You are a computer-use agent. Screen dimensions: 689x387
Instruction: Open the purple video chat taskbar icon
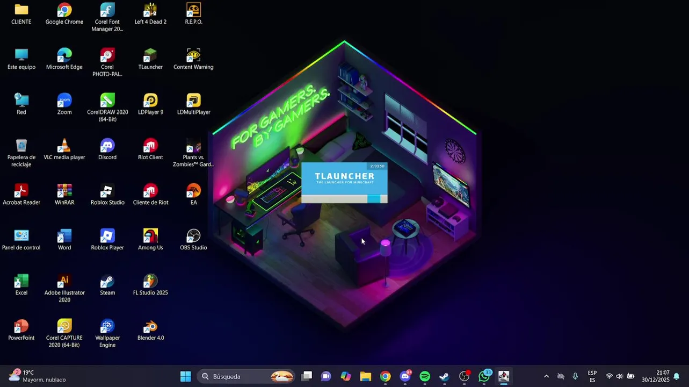pos(326,376)
